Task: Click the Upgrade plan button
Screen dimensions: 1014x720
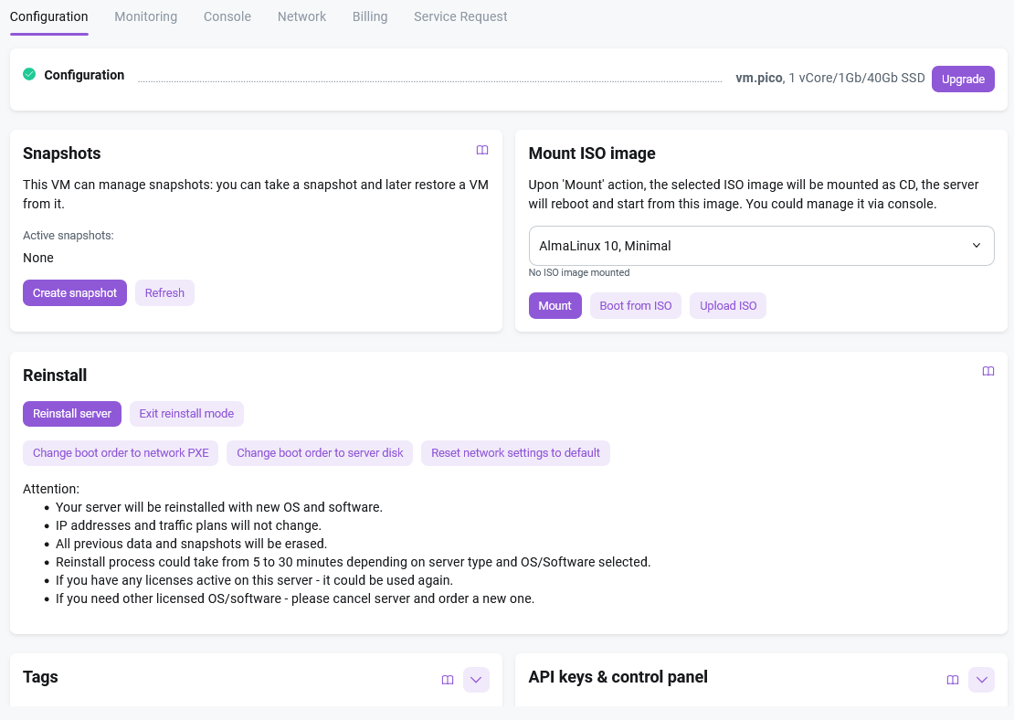Action: click(963, 79)
